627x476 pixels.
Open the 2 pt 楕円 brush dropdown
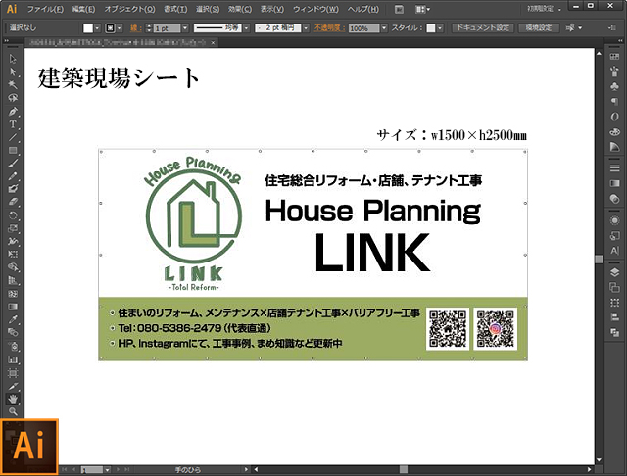306,28
